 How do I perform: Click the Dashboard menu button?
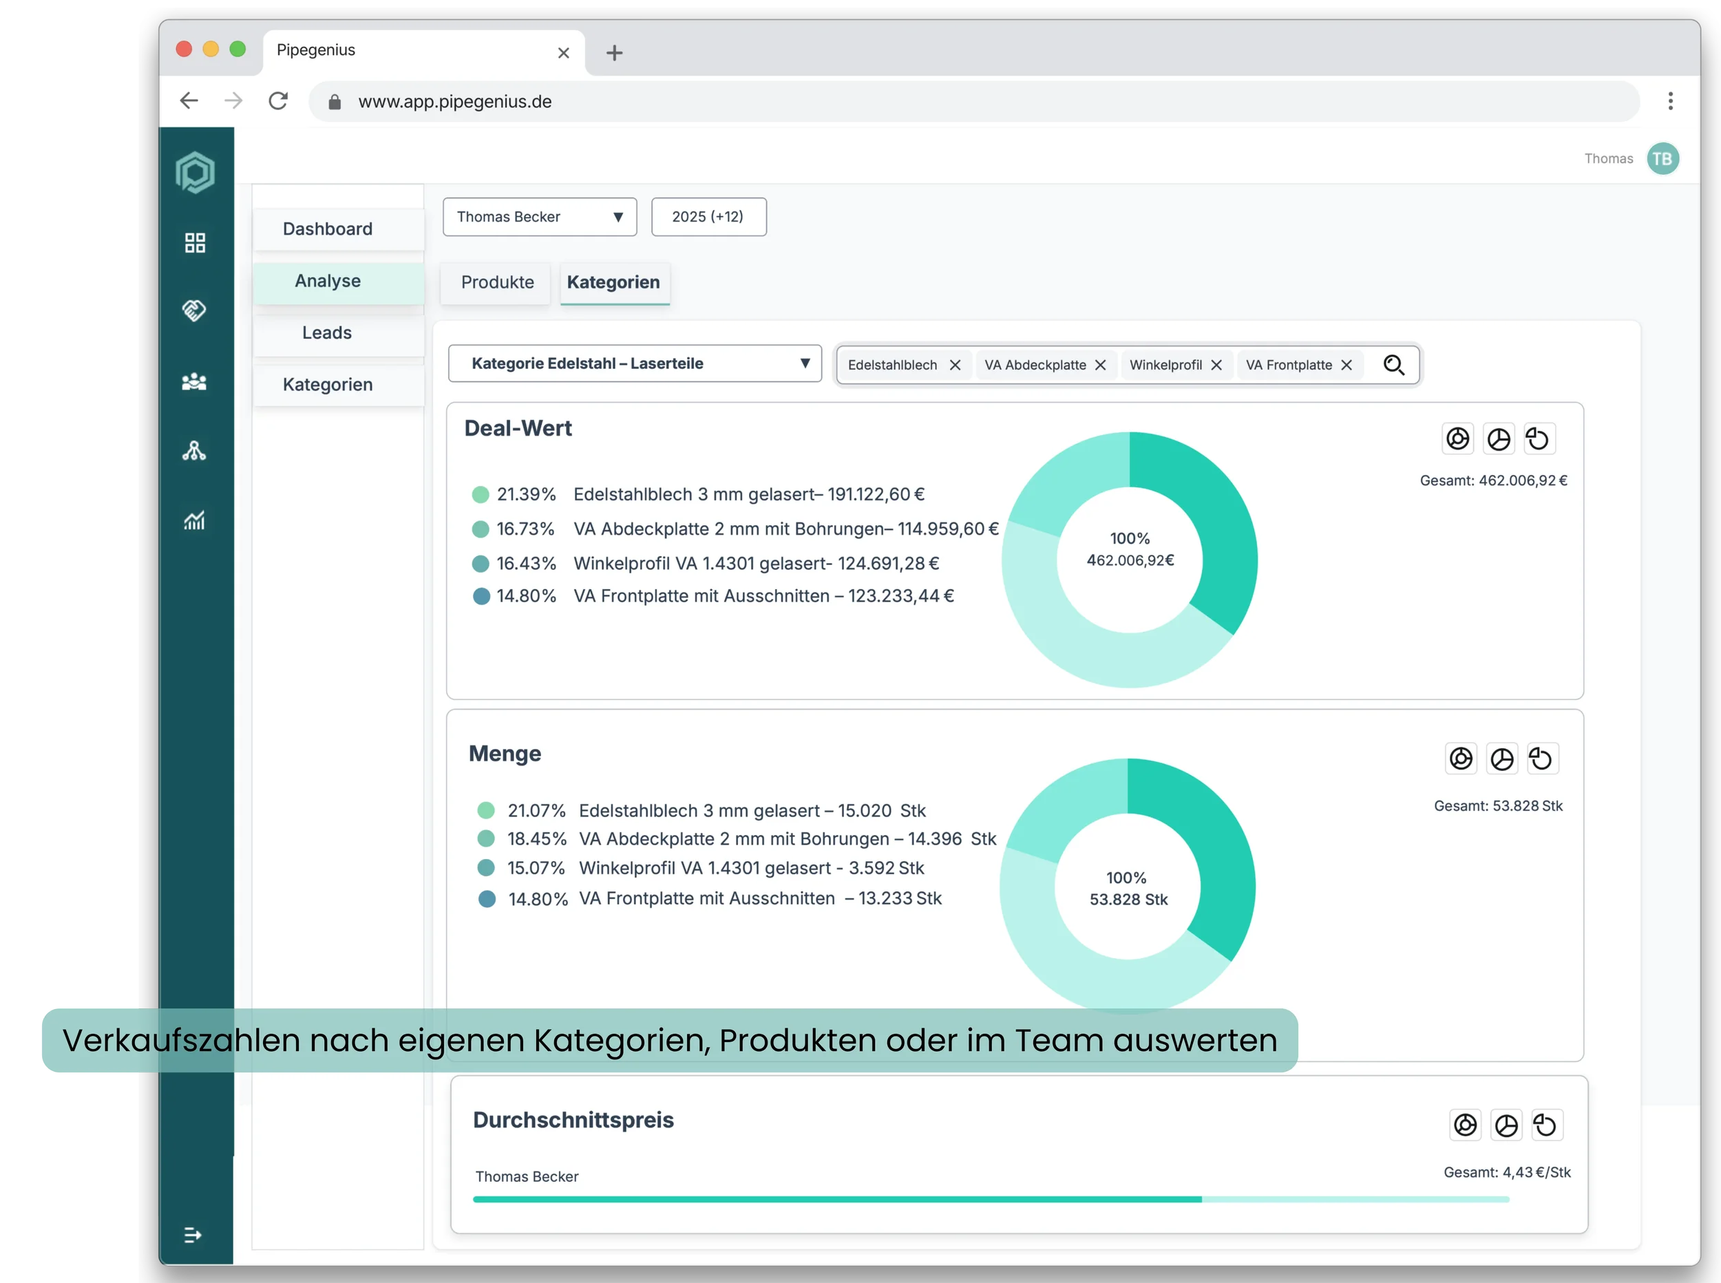click(x=327, y=229)
